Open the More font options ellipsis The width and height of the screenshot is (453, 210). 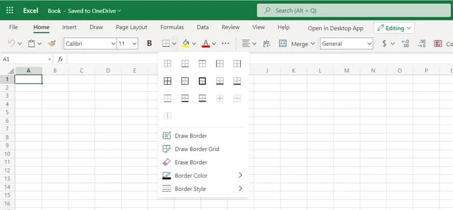tap(225, 44)
